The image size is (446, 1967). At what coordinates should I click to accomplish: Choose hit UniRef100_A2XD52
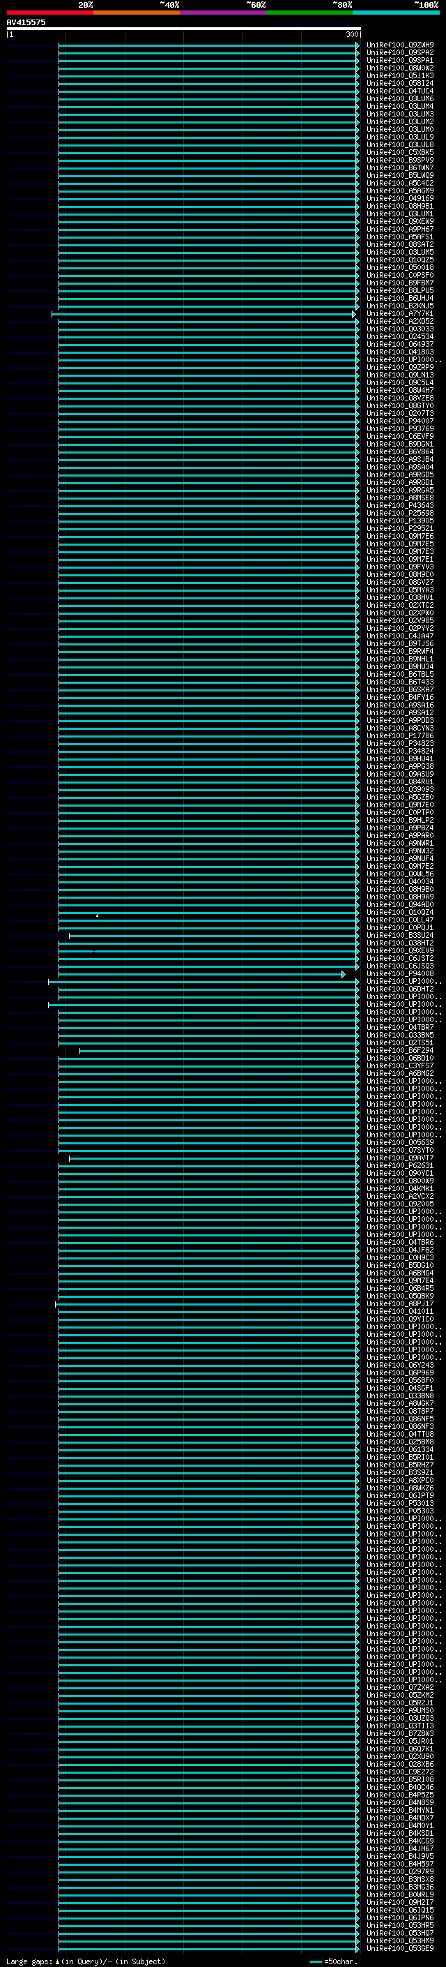point(400,322)
